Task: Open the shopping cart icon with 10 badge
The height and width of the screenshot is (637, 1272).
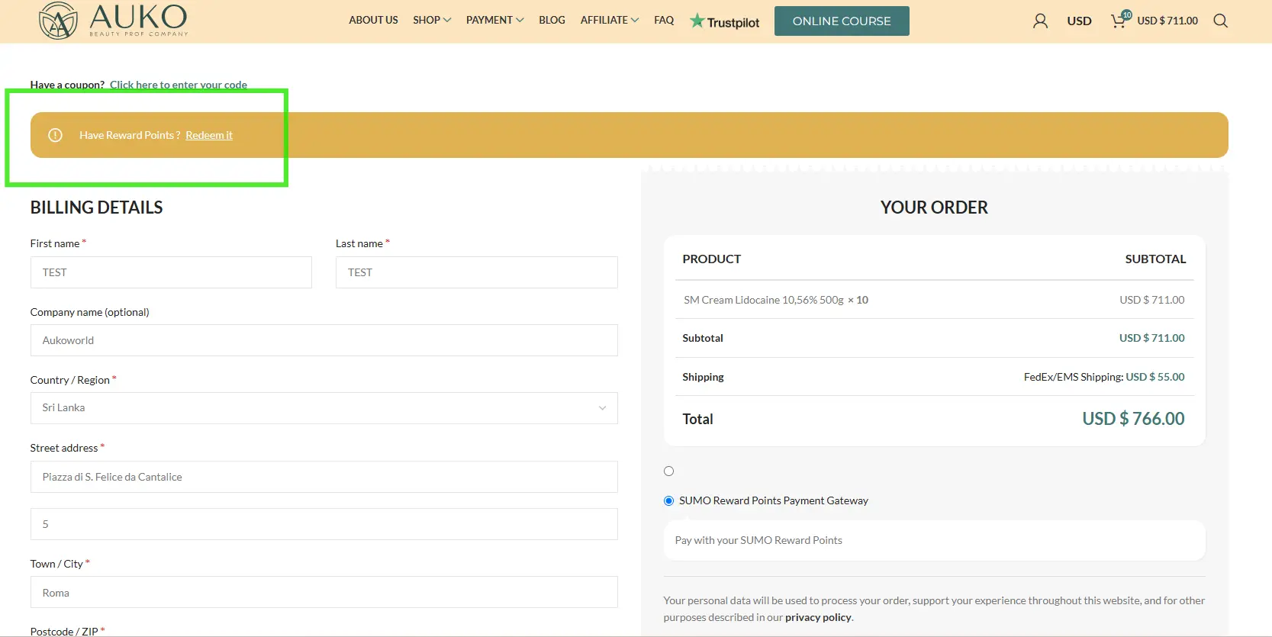Action: pyautogui.click(x=1120, y=20)
